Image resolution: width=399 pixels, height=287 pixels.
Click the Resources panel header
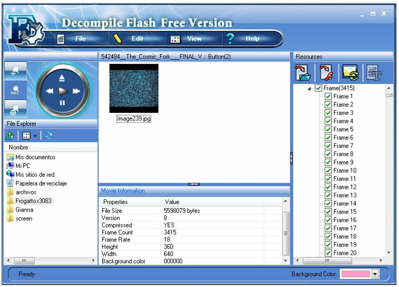(x=343, y=57)
